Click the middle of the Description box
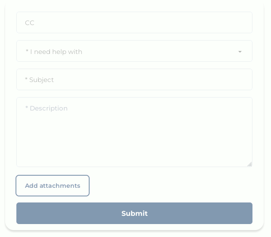 [134, 132]
